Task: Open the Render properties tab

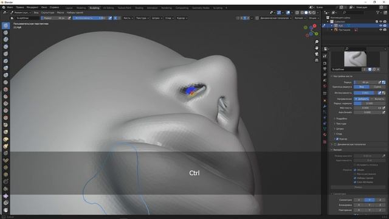Action: [x=325, y=63]
